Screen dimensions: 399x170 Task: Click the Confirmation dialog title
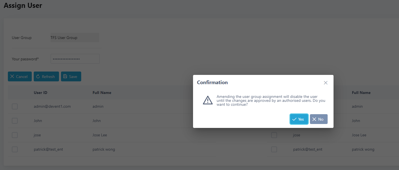click(212, 82)
